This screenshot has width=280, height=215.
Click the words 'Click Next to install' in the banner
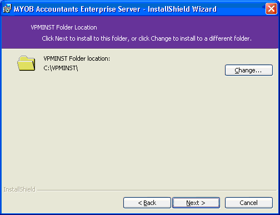67,38
